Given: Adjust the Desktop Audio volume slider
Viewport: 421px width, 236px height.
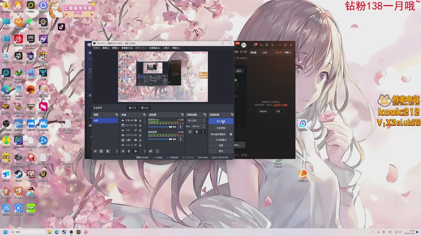Looking at the screenshot, I should coord(161,139).
